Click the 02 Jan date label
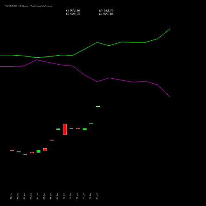206x206 pixels. [x=24, y=196]
